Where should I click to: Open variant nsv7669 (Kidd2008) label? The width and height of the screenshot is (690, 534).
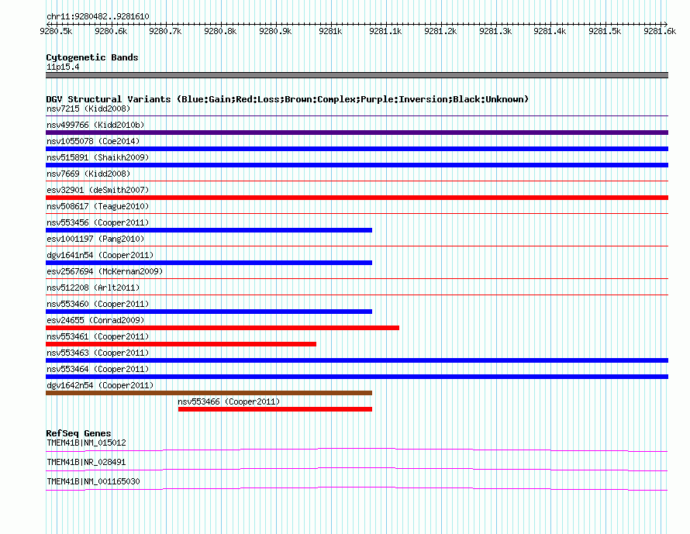point(88,174)
